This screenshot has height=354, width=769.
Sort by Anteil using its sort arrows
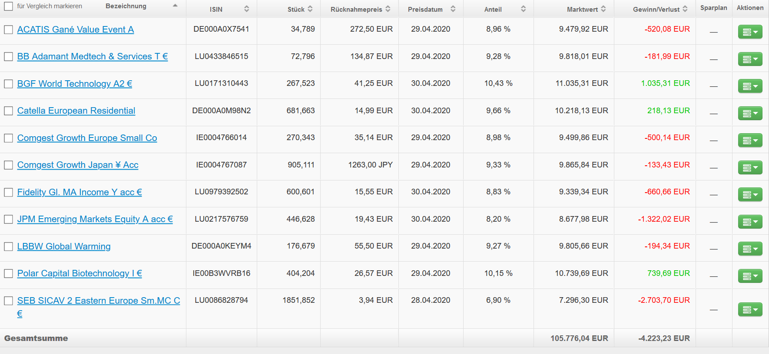pos(523,9)
